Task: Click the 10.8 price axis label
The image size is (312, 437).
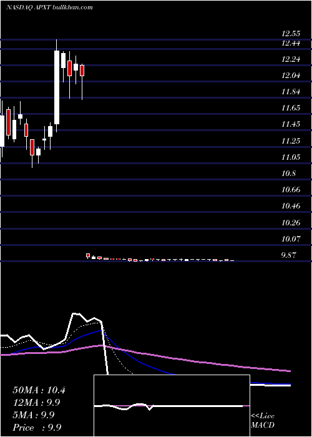Action: point(288,174)
